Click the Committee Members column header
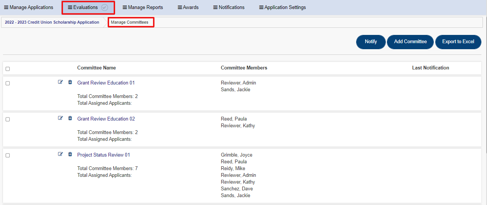 click(x=244, y=68)
